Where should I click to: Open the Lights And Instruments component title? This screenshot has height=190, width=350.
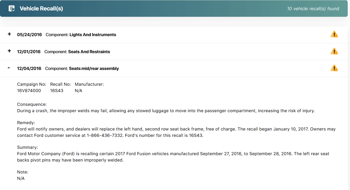[93, 35]
